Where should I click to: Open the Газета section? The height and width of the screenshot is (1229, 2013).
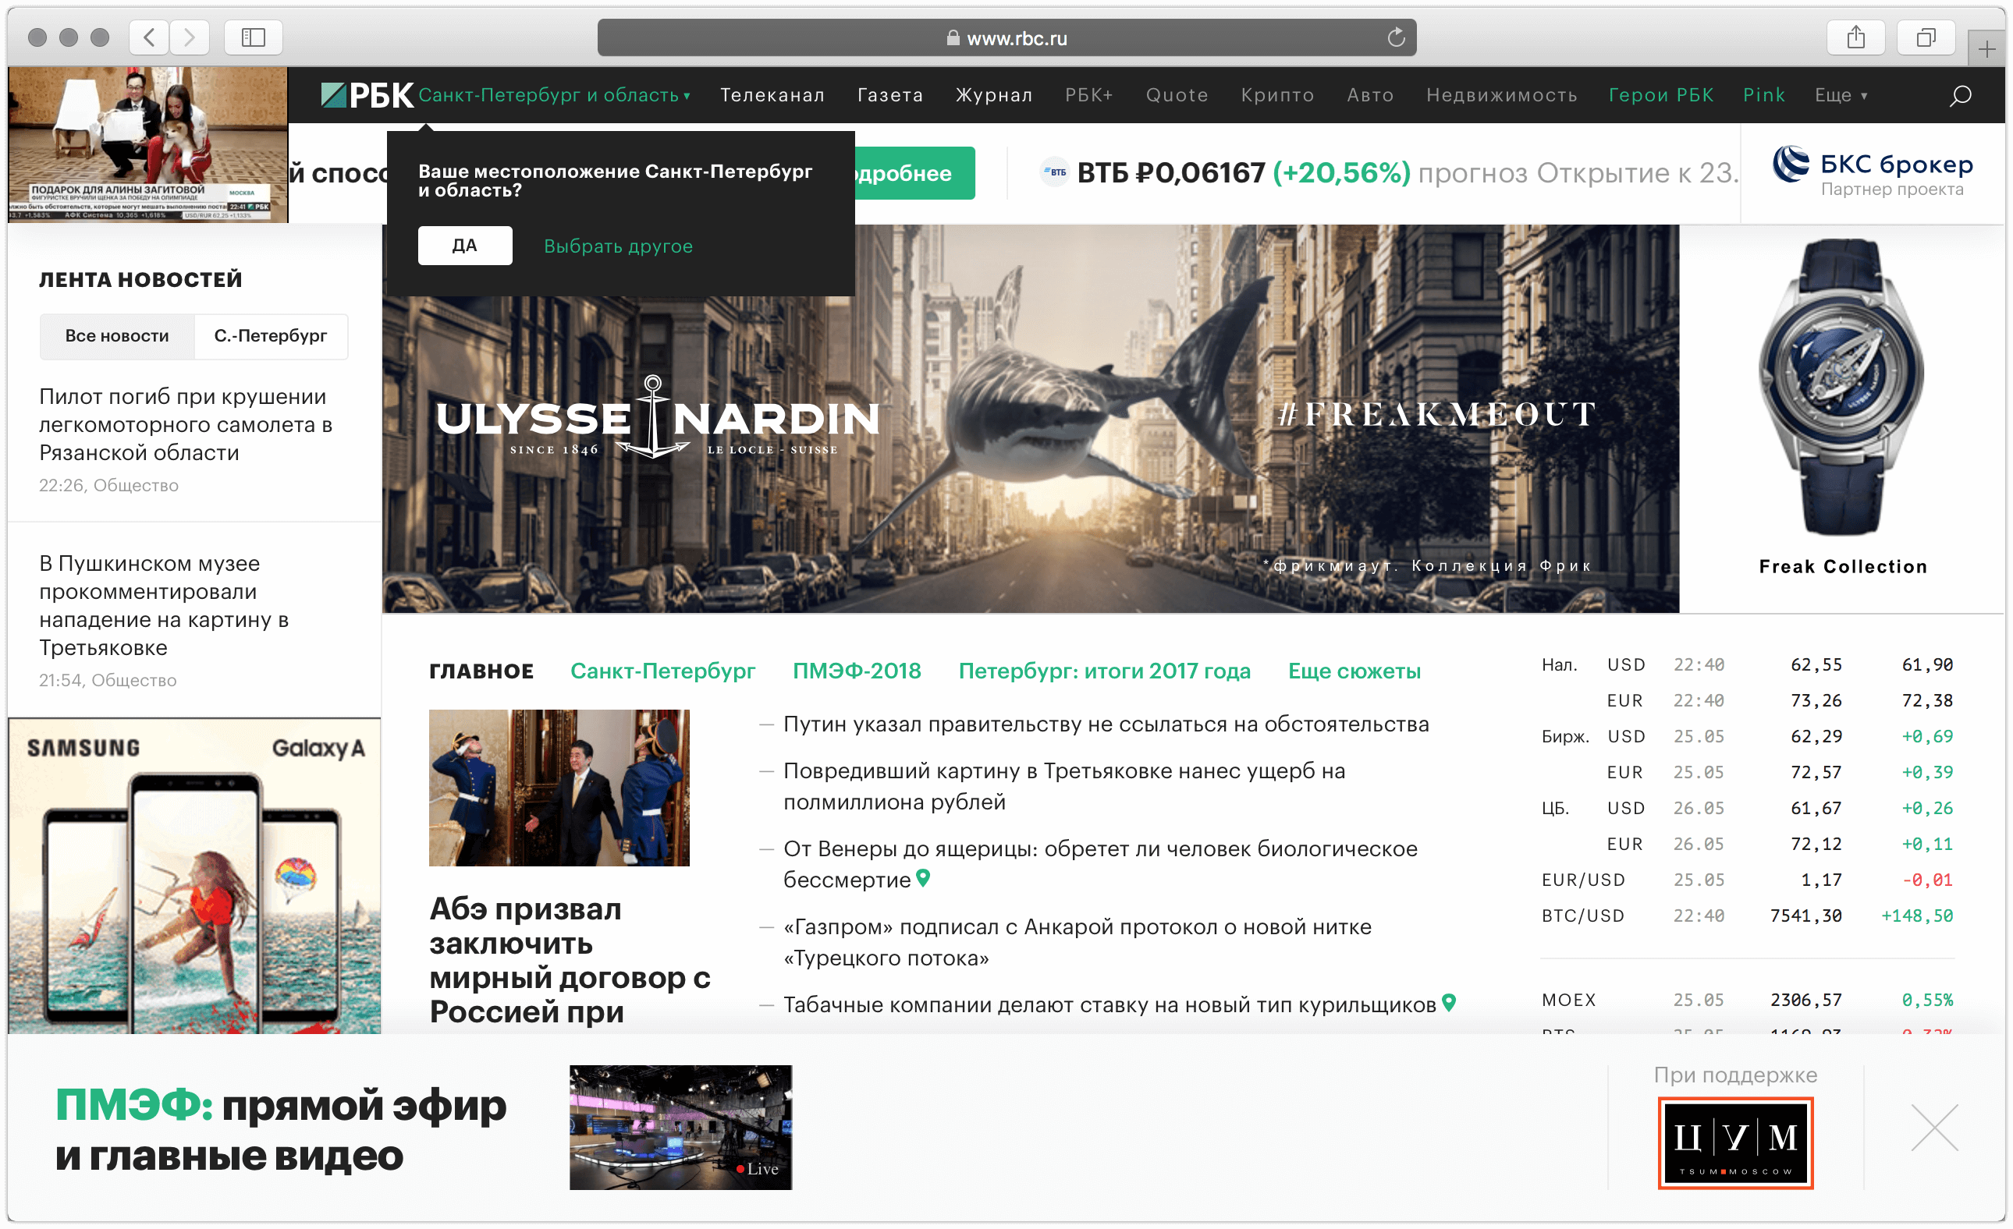pos(889,94)
